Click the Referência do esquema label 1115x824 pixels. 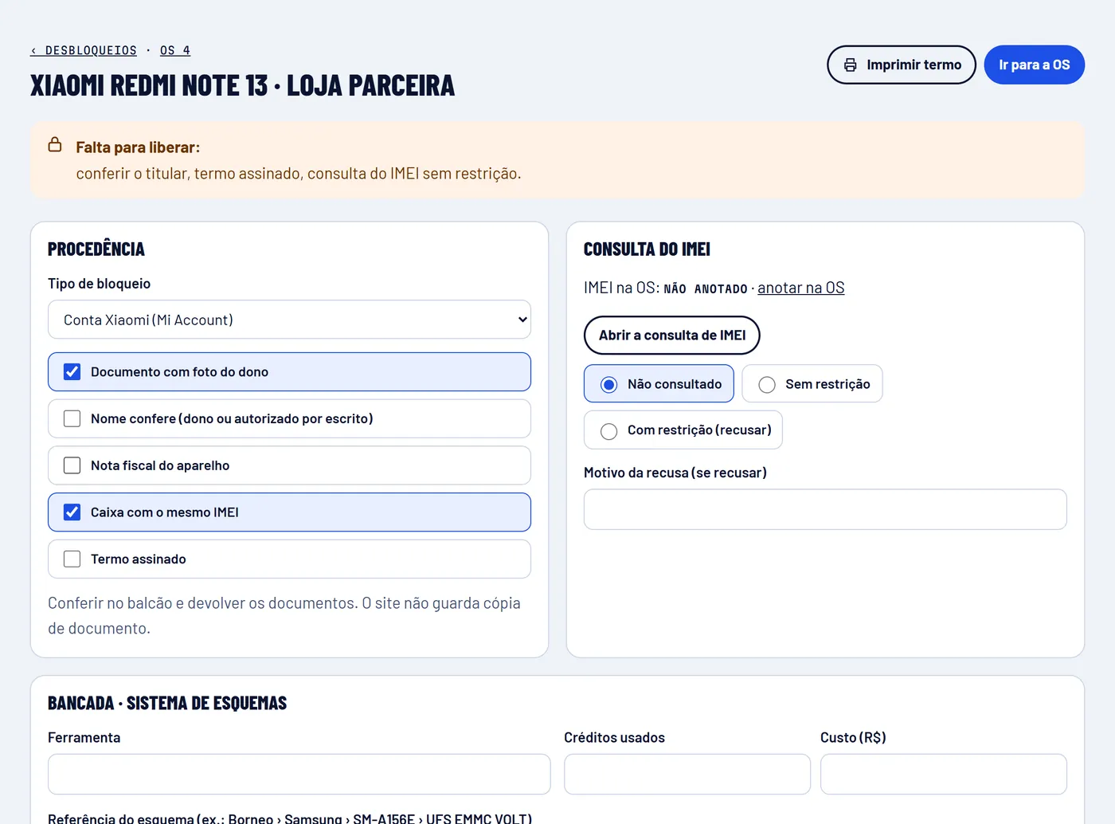(290, 818)
